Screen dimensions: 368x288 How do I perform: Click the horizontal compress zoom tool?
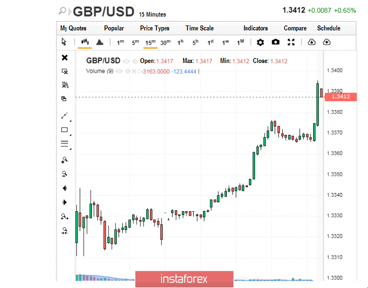coord(65,231)
